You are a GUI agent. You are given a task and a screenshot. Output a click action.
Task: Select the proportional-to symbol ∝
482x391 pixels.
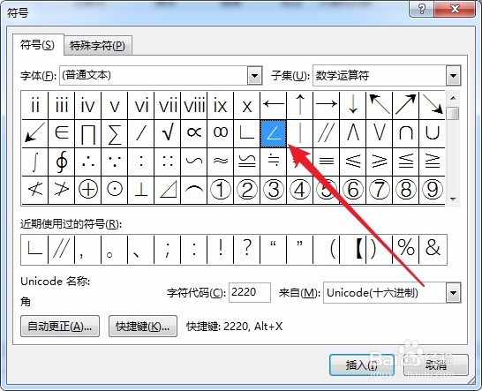[194, 133]
